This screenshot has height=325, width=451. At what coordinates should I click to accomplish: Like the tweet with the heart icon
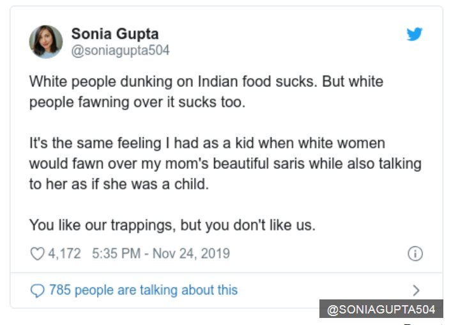[38, 254]
